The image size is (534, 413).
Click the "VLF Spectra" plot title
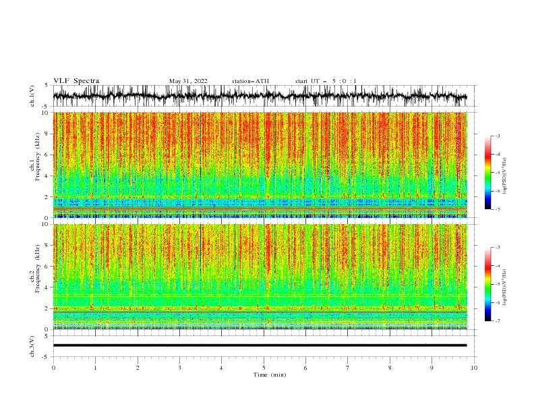coord(76,81)
